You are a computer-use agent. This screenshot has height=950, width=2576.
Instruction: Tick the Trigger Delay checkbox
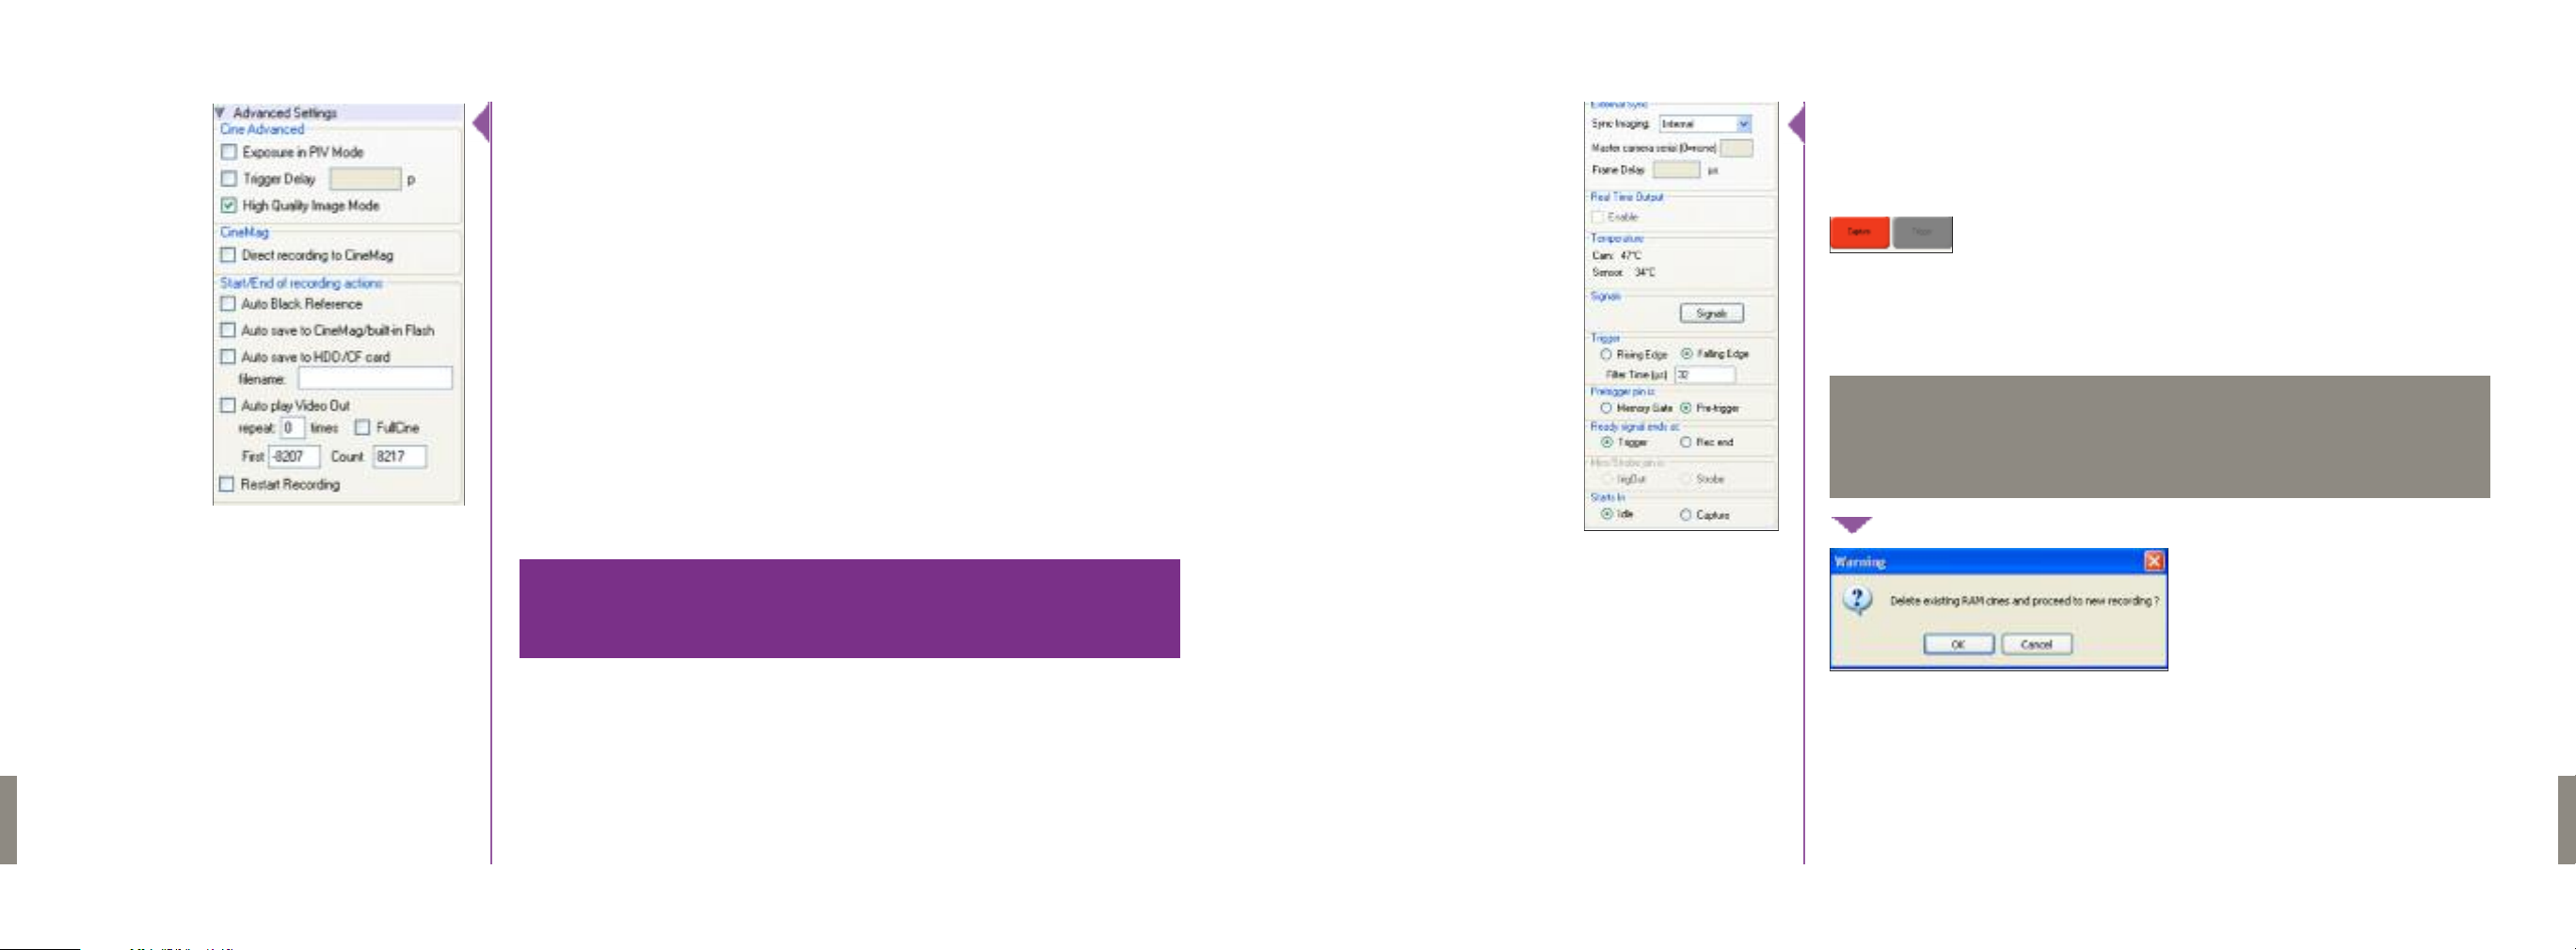pos(229,179)
